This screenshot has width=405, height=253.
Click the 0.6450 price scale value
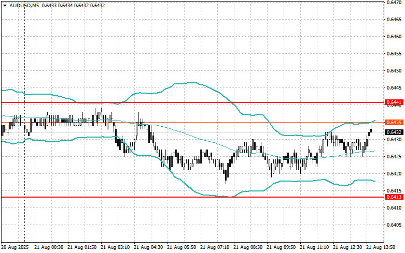(x=394, y=70)
